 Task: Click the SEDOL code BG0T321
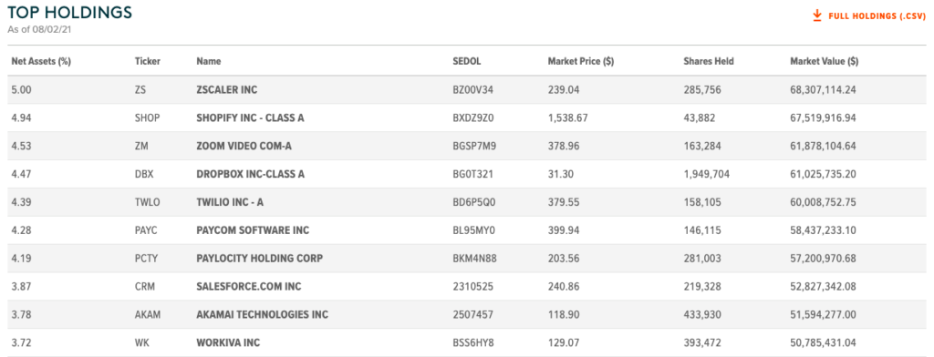473,174
